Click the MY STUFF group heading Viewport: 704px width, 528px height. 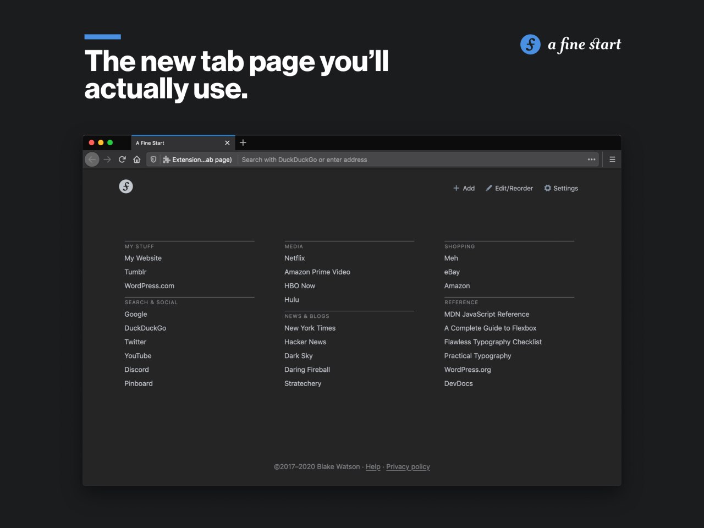[139, 246]
